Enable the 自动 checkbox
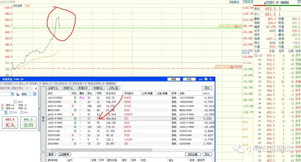Viewport: 301px width, 162px height. pyautogui.click(x=15, y=102)
